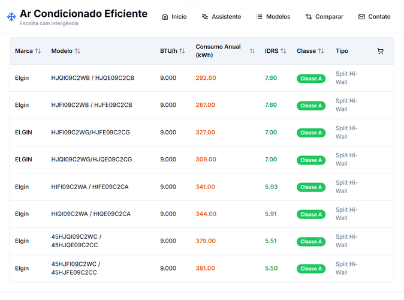
Task: Open the Início menu item
Action: coord(174,17)
